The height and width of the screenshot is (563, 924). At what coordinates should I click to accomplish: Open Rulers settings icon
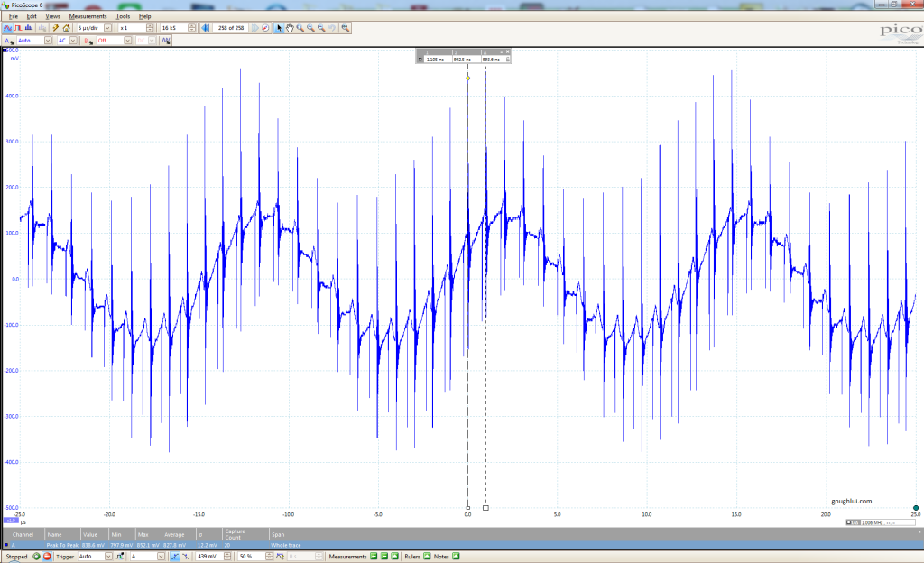pos(427,557)
